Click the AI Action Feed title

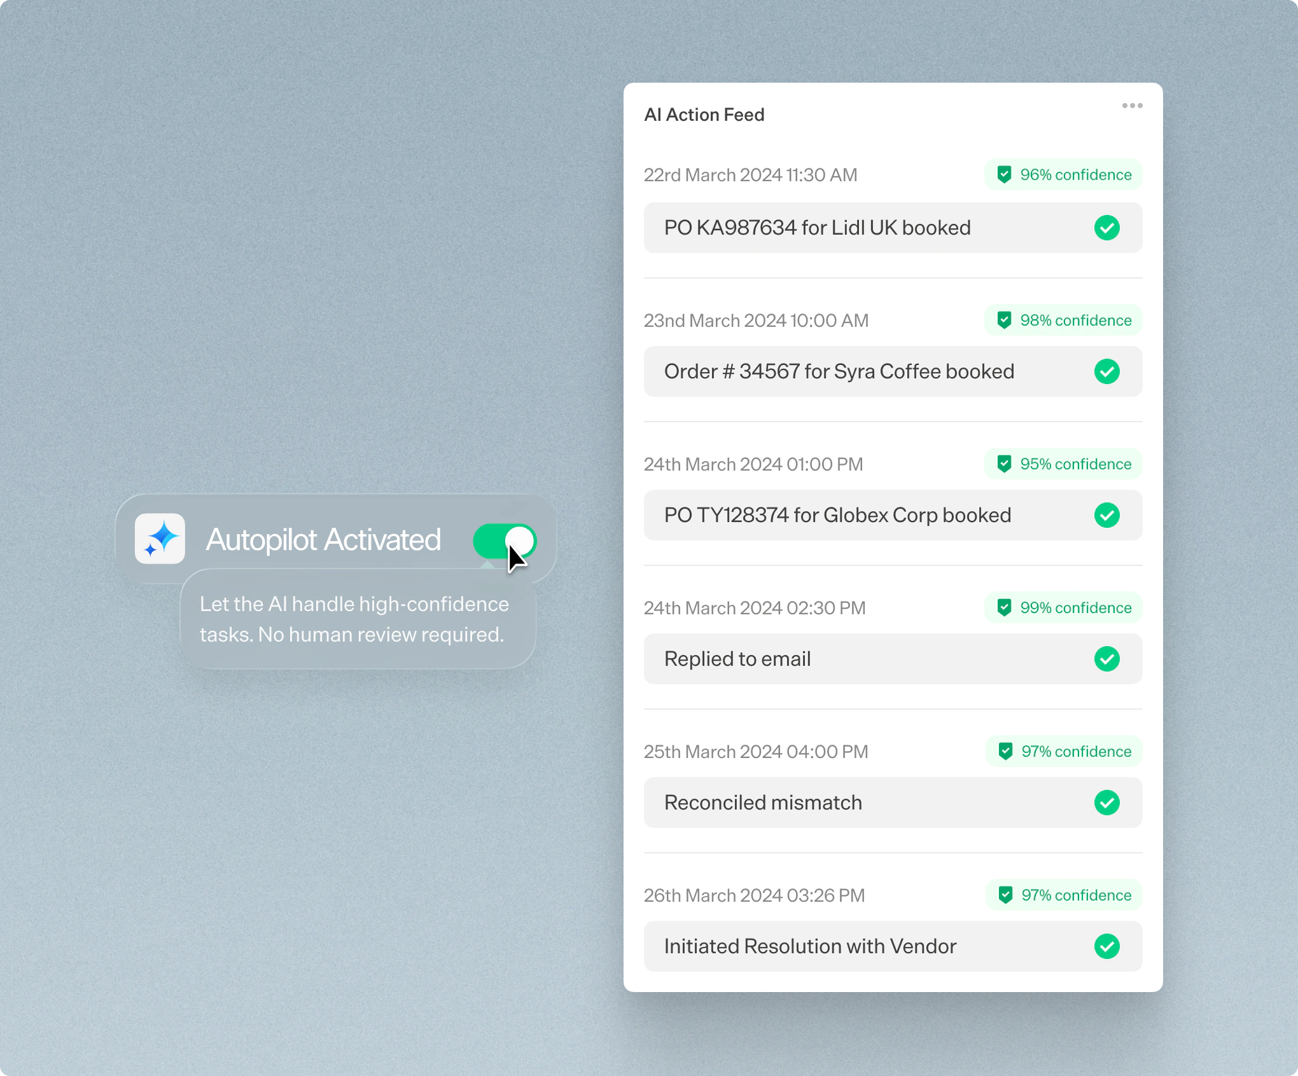pos(704,114)
